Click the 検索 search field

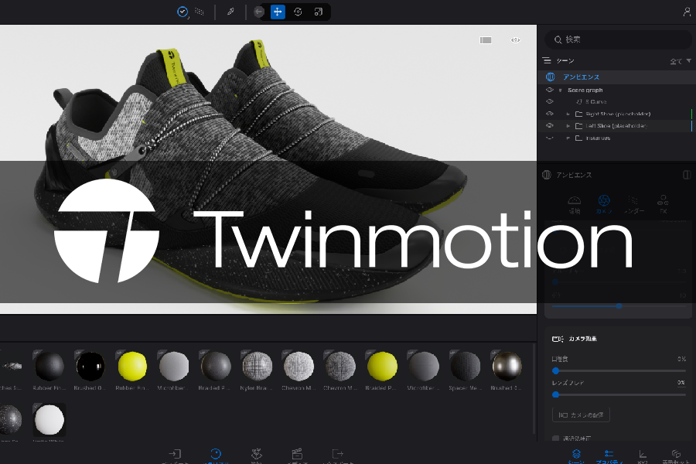[618, 39]
